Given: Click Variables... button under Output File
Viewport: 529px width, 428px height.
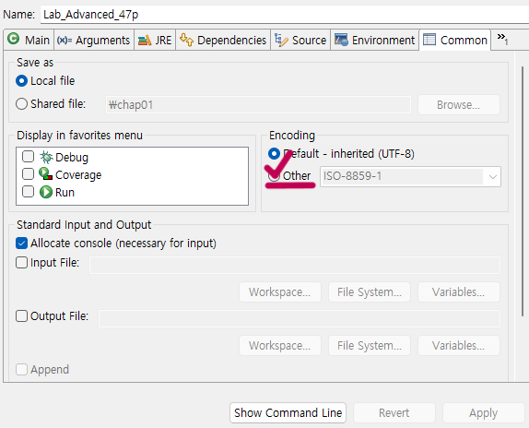Looking at the screenshot, I should 458,345.
